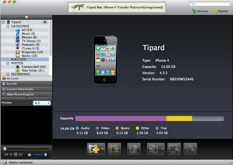Click the play button in preview

point(11,154)
